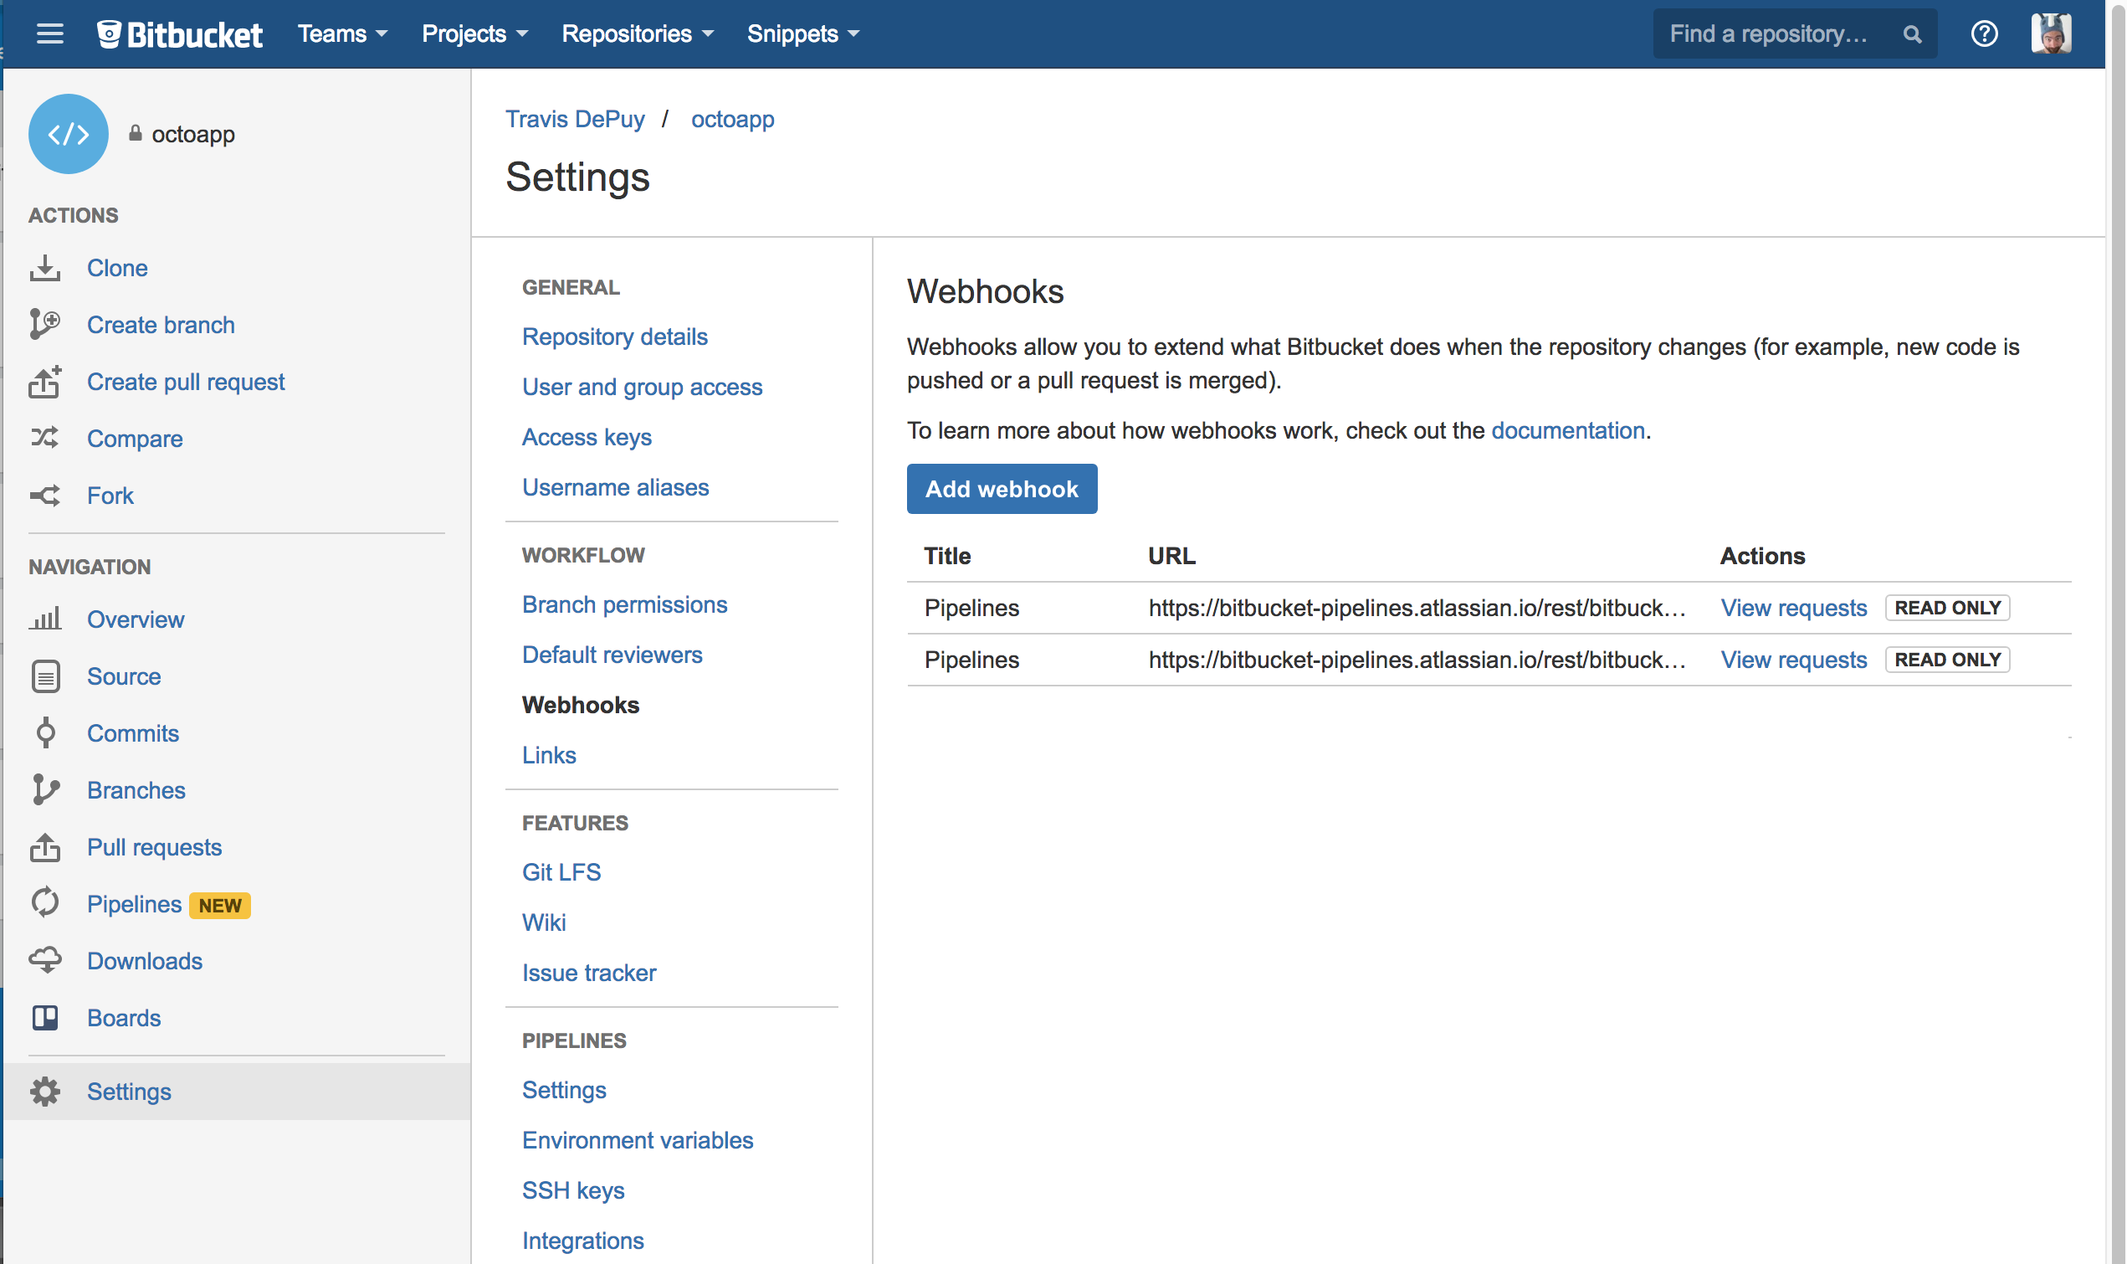2127x1264 pixels.
Task: Open the webhooks documentation link
Action: [x=1567, y=430]
